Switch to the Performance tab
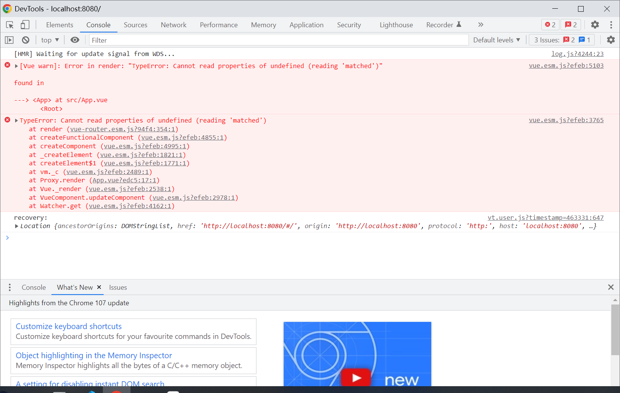The width and height of the screenshot is (620, 393). [x=219, y=25]
